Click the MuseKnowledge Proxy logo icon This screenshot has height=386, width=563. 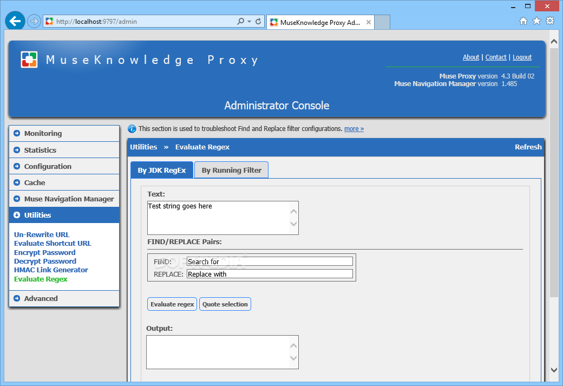point(29,60)
